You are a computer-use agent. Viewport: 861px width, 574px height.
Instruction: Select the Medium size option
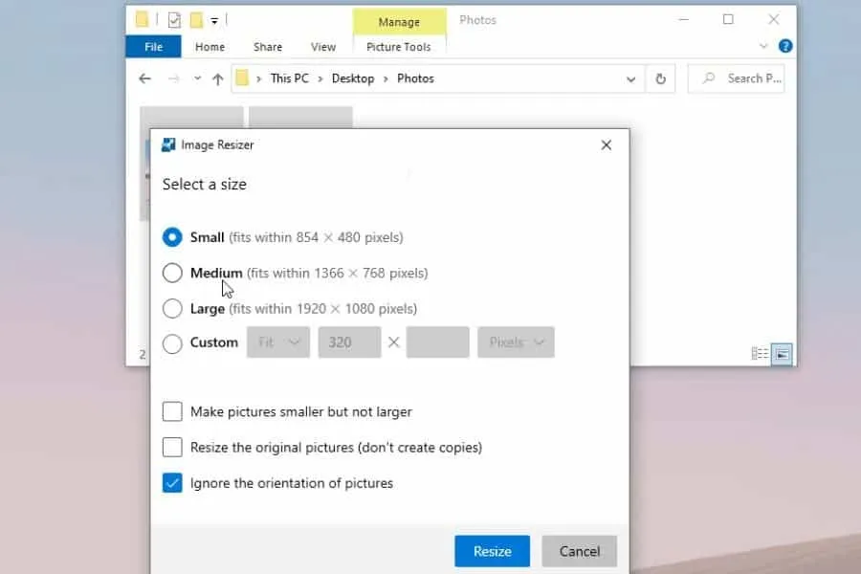pos(173,273)
